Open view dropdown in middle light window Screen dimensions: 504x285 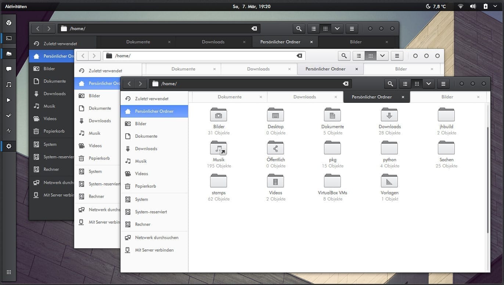tap(382, 56)
